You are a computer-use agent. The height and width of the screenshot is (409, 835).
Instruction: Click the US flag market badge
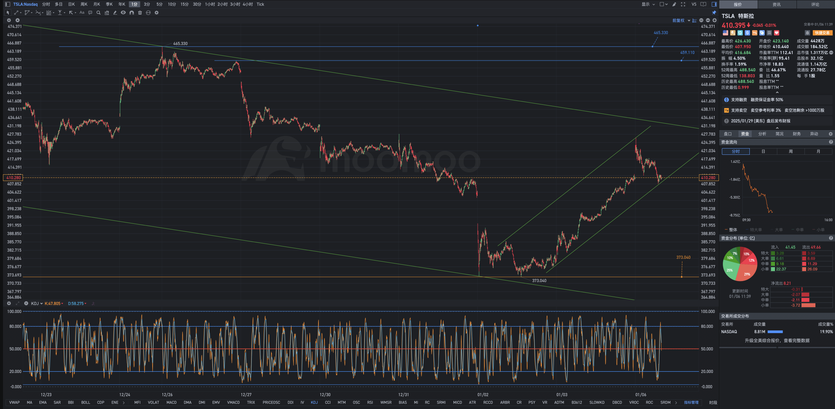(726, 33)
